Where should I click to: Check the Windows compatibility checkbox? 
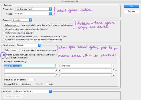tap(20, 84)
